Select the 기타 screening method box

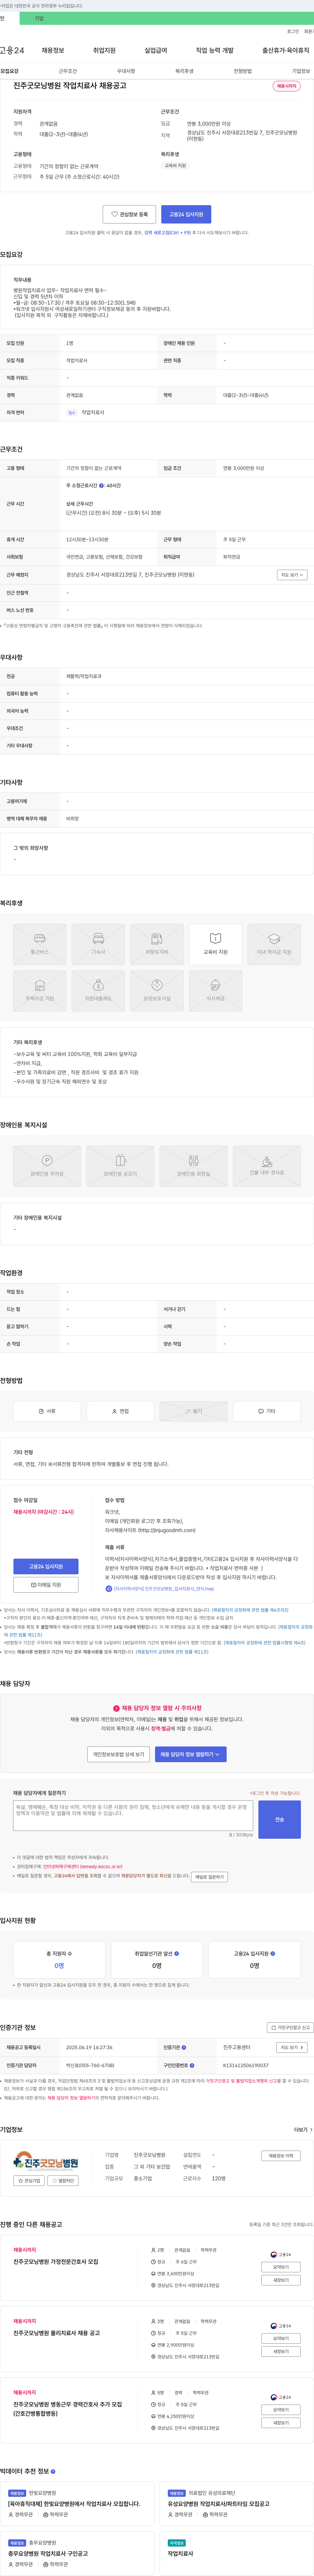[267, 1411]
